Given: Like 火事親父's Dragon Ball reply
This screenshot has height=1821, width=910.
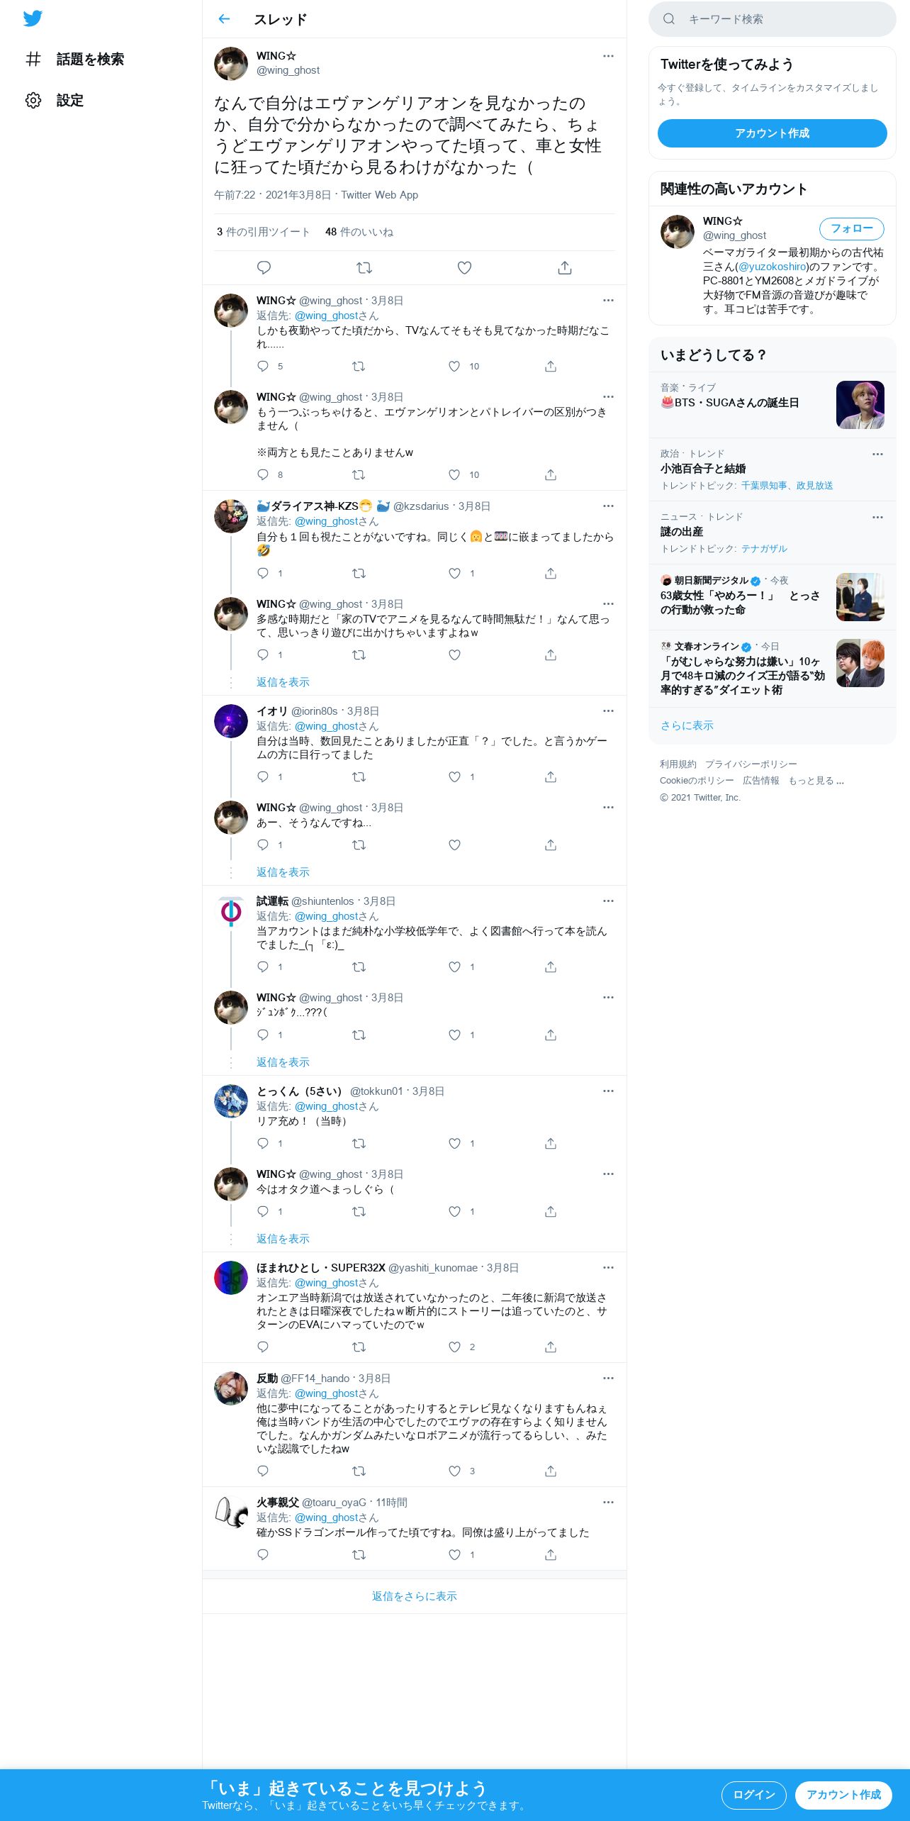Looking at the screenshot, I should tap(454, 1554).
